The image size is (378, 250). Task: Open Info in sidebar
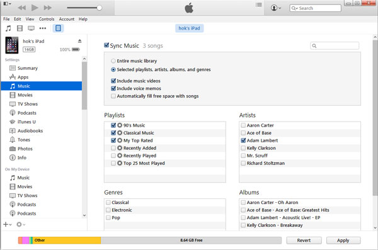click(x=21, y=157)
